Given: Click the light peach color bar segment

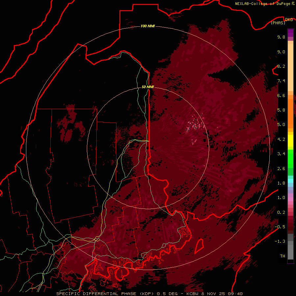Looking at the screenshot, I should [290, 67].
